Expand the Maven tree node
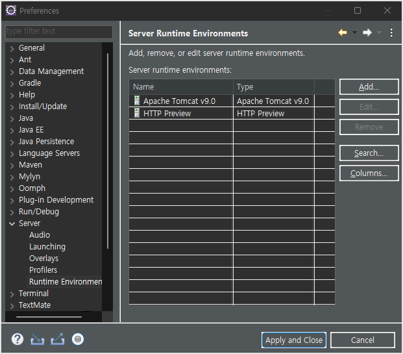 12,166
